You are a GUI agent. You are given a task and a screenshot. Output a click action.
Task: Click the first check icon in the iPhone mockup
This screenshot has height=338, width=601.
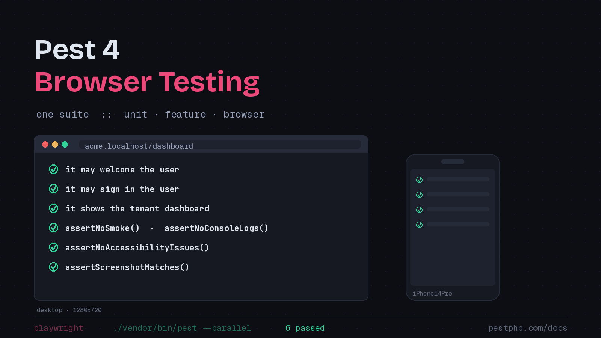coord(420,180)
